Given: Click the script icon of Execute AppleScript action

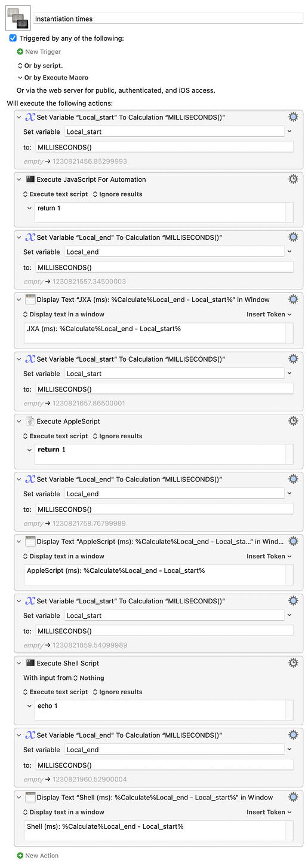Looking at the screenshot, I should click(30, 421).
